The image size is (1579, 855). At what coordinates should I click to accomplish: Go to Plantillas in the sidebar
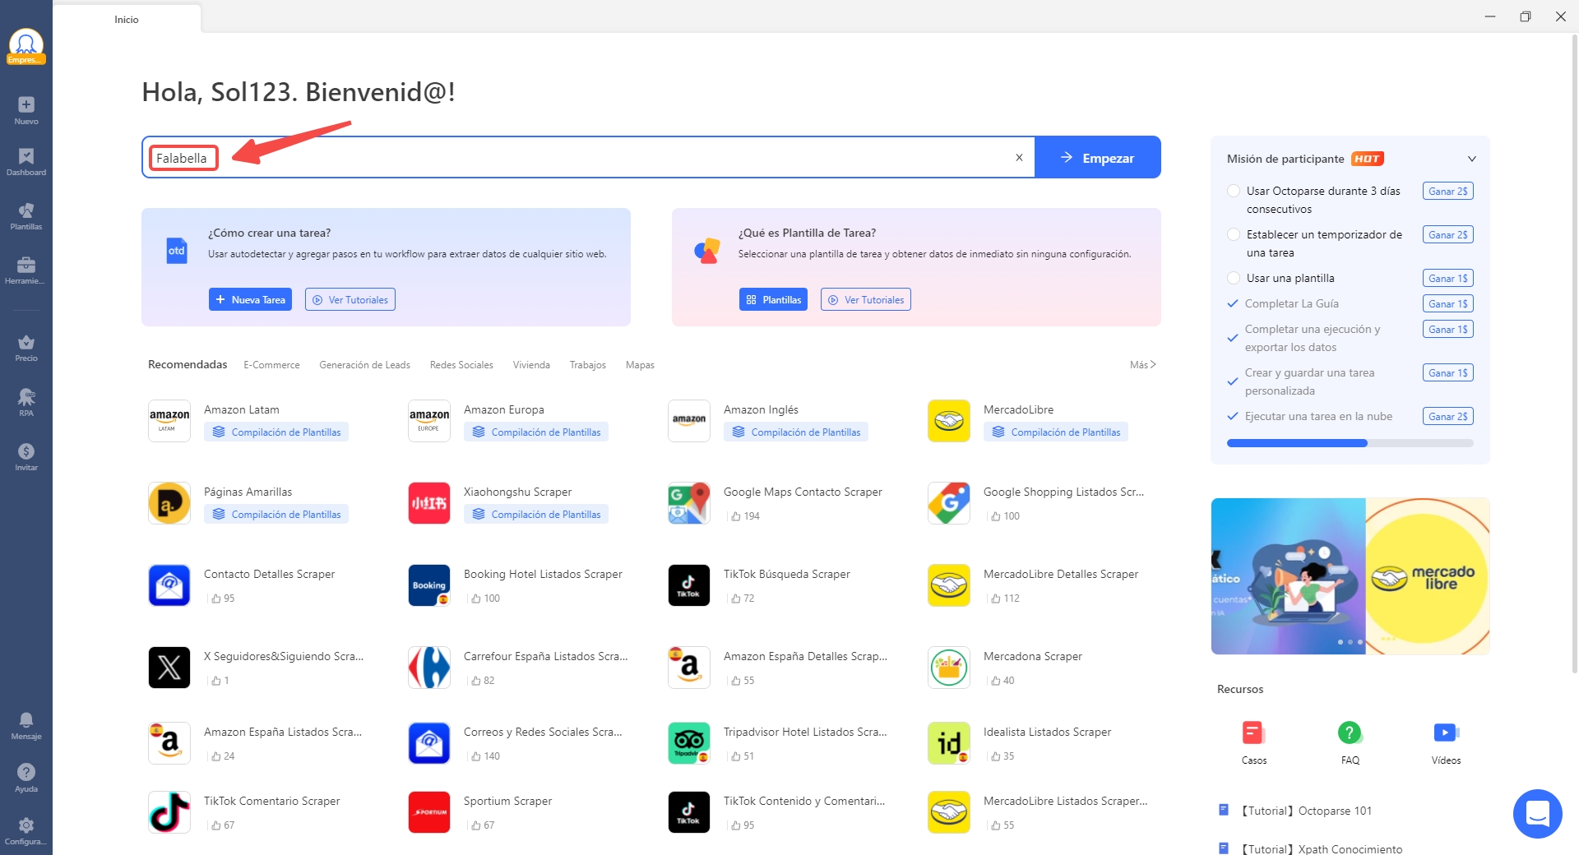click(26, 215)
